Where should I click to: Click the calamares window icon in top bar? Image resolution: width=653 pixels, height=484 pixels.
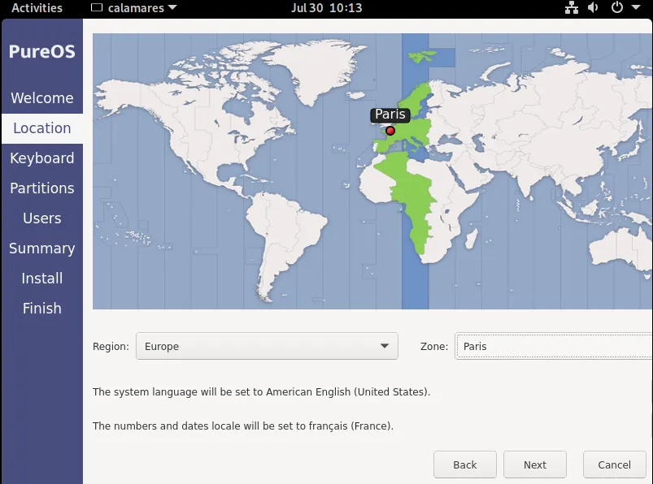point(97,8)
